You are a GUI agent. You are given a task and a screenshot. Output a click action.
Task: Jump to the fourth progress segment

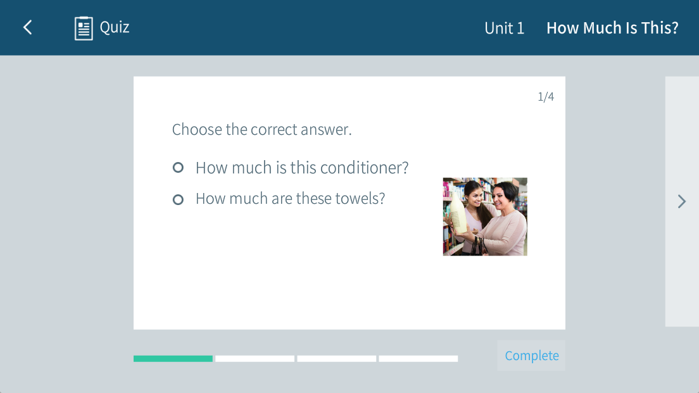point(418,359)
